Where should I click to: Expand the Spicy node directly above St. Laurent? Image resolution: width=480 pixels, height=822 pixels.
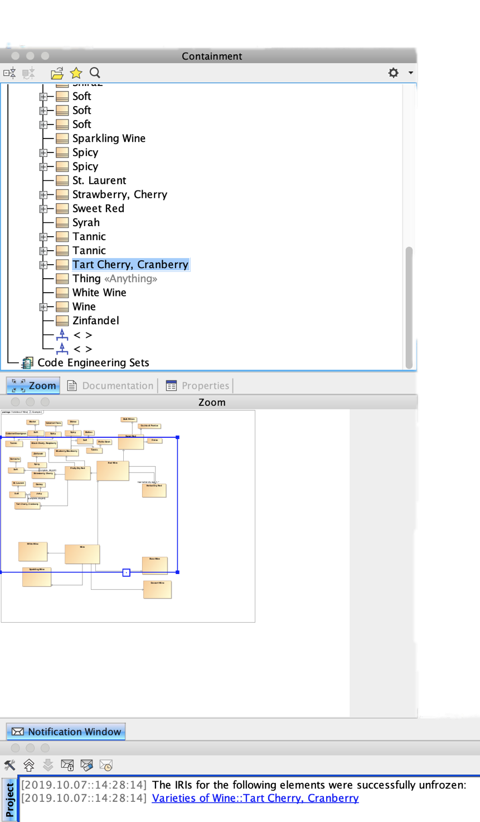43,166
